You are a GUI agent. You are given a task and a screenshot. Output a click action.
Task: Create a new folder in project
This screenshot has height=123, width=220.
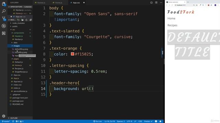click(22, 20)
